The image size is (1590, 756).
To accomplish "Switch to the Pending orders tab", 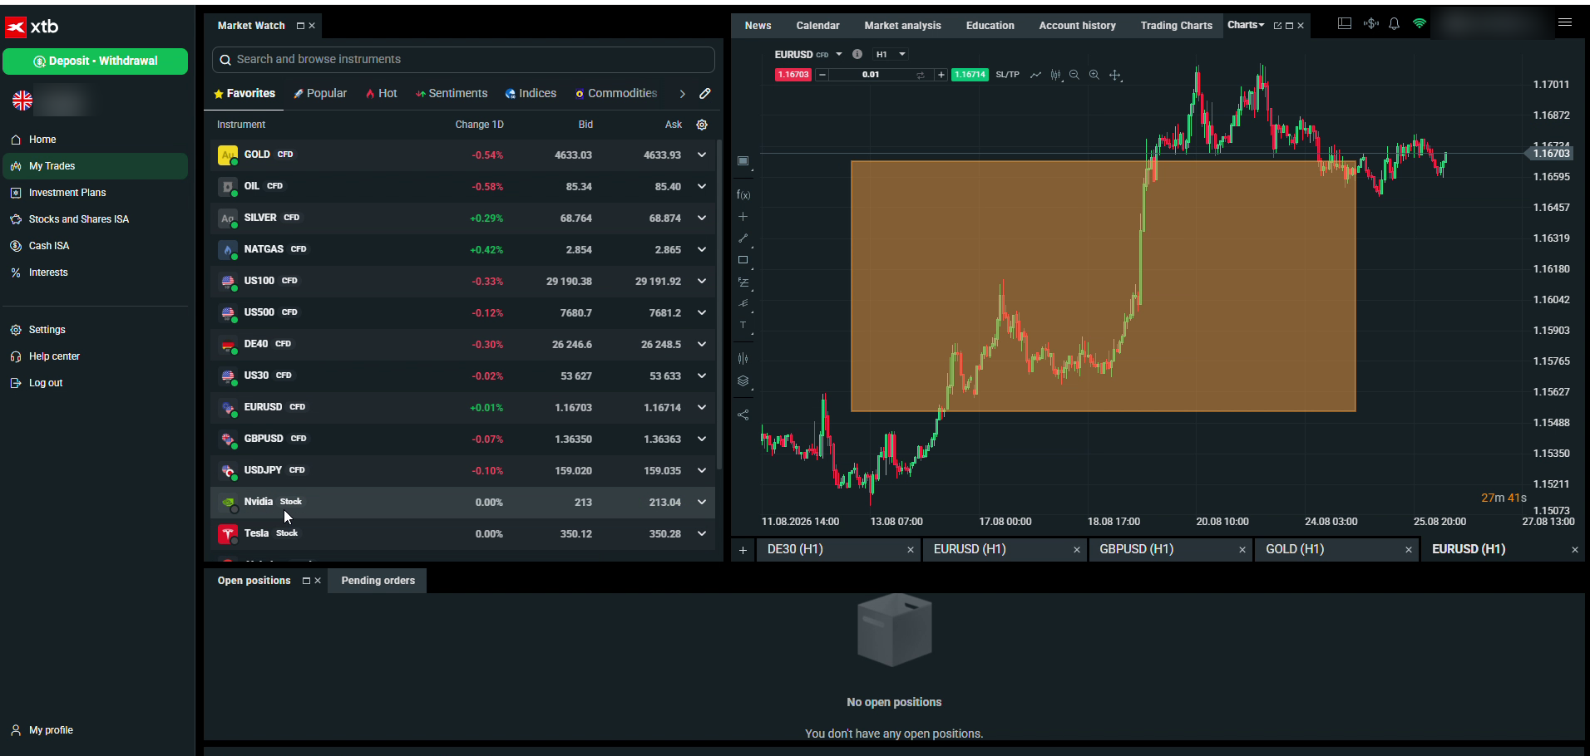I will (378, 581).
